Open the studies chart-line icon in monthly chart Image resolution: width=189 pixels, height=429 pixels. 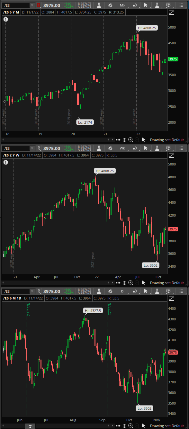point(168,5)
